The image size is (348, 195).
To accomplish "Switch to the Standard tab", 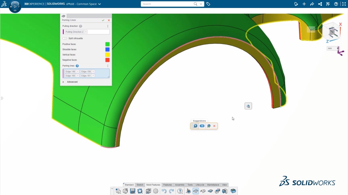I will pos(129,185).
